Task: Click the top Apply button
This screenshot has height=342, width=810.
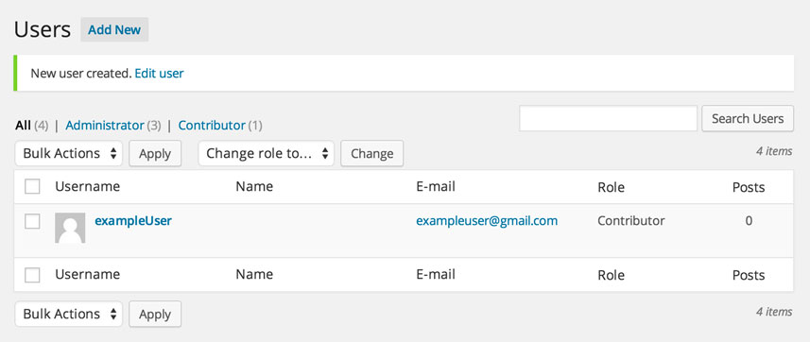Action: coord(155,154)
